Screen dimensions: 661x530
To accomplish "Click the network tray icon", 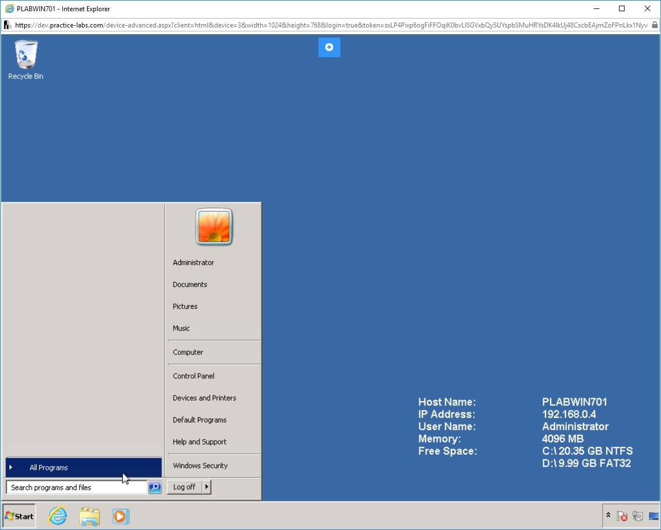I will 637,515.
